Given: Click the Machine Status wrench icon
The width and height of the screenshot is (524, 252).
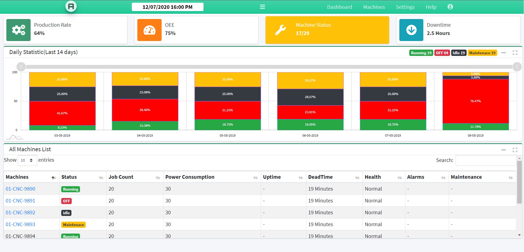Looking at the screenshot, I should tap(280, 30).
